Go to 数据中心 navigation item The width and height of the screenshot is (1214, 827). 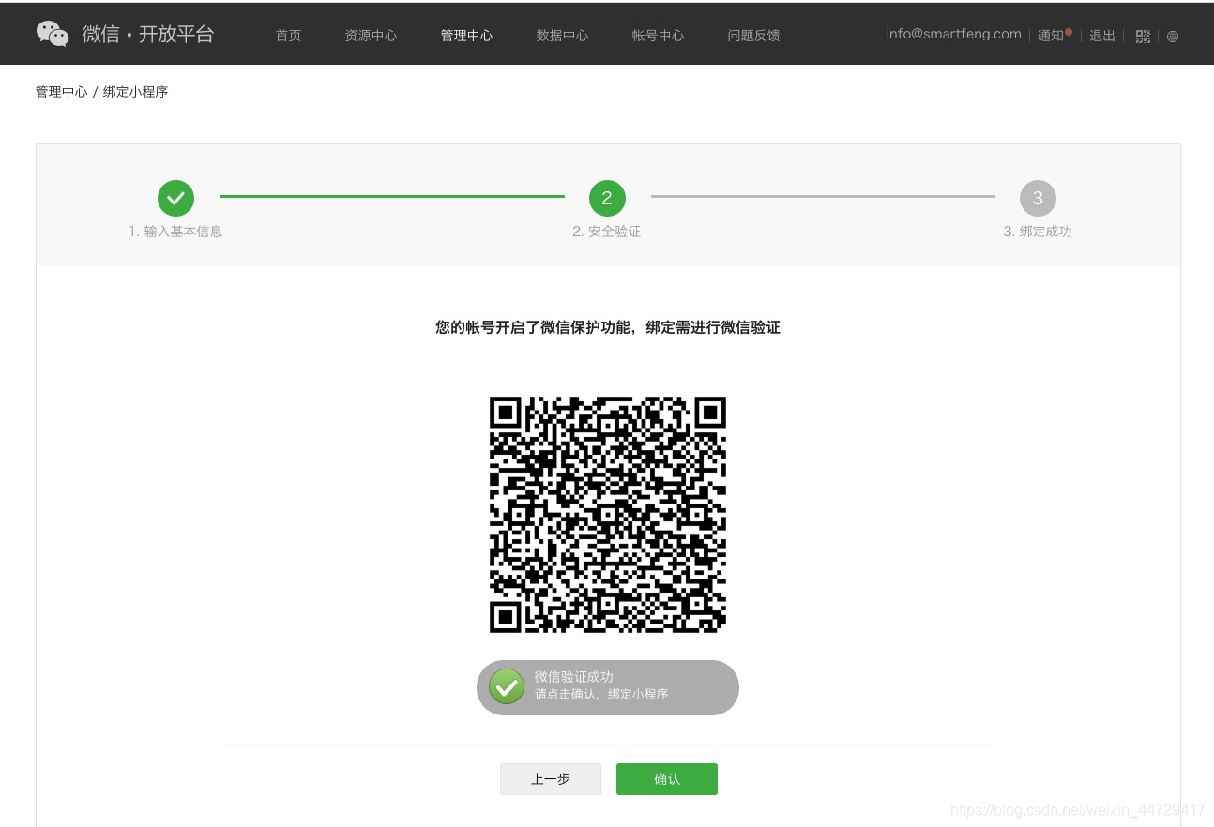(x=562, y=36)
